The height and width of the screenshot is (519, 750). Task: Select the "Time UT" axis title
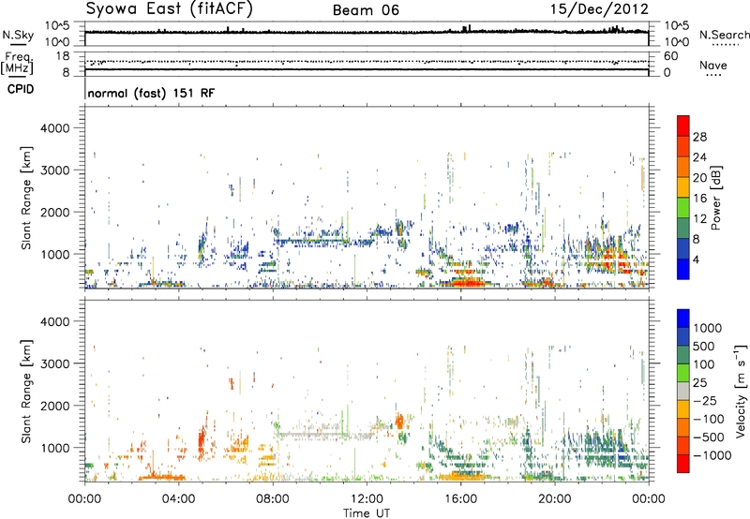(367, 512)
